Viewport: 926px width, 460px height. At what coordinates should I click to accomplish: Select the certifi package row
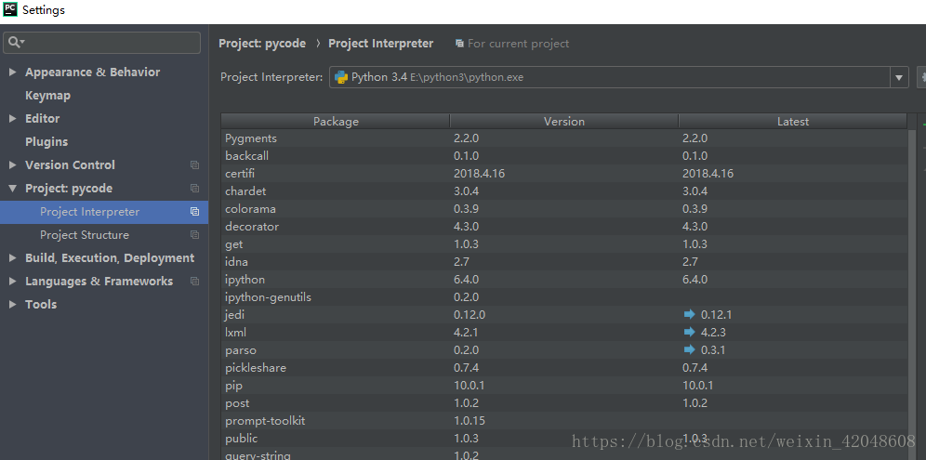click(564, 174)
